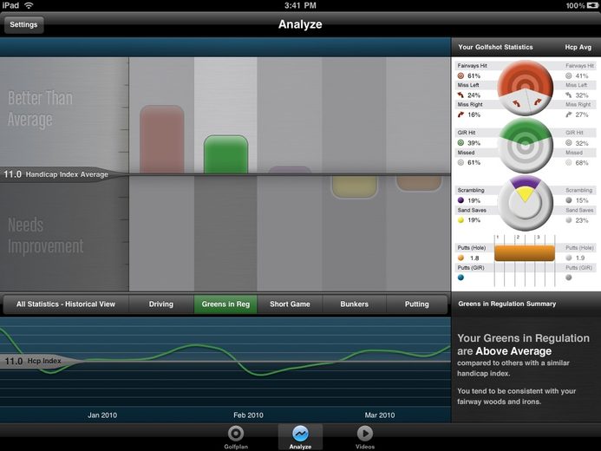Click Hcp Avg Fairways Hit 41% icon
This screenshot has height=451, width=601.
pyautogui.click(x=569, y=75)
